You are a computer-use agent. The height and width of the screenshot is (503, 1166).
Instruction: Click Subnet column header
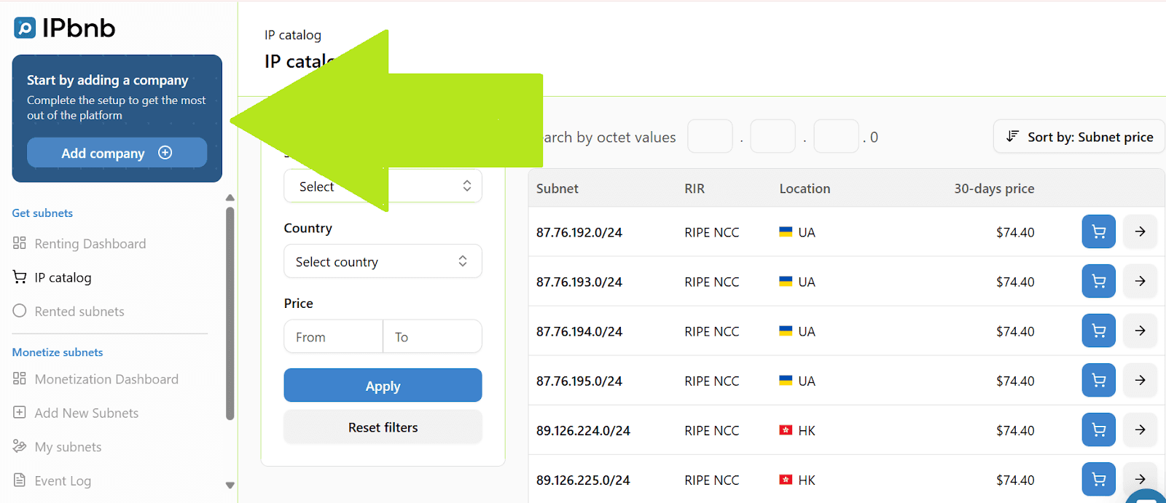(557, 189)
